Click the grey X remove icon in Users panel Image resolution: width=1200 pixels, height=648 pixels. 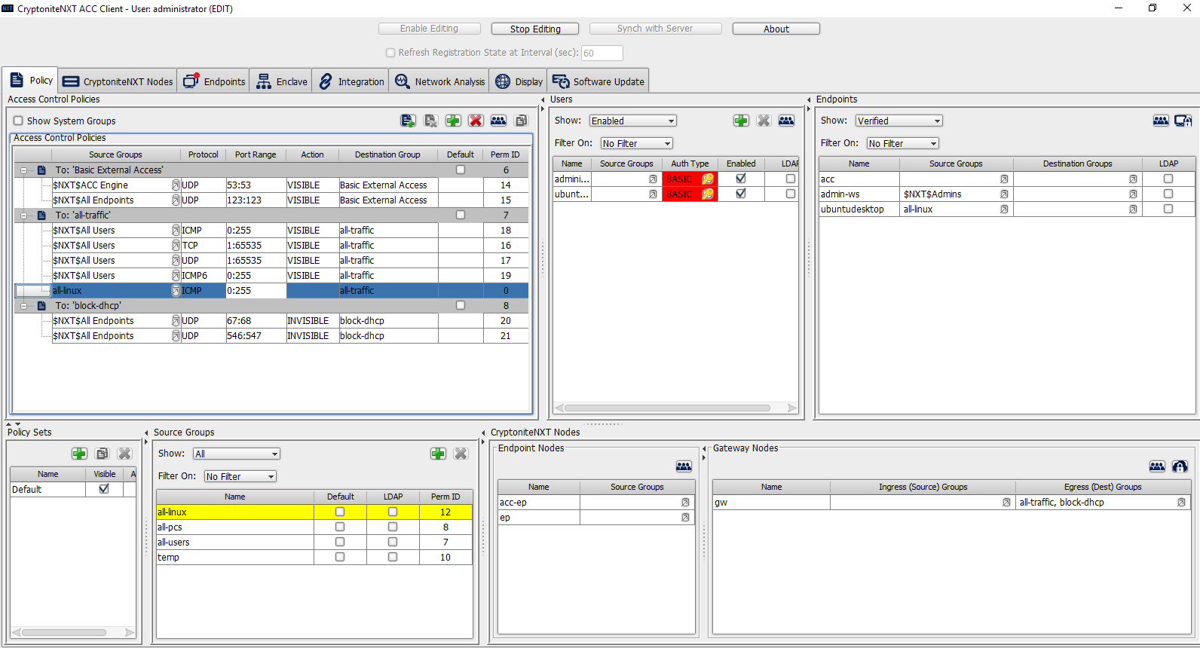[764, 121]
